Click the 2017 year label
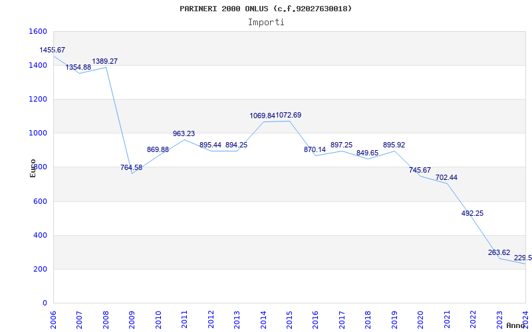This screenshot has height=332, width=532. pos(342,320)
